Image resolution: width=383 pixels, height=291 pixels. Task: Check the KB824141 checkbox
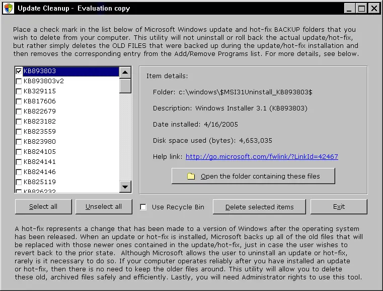[19, 162]
